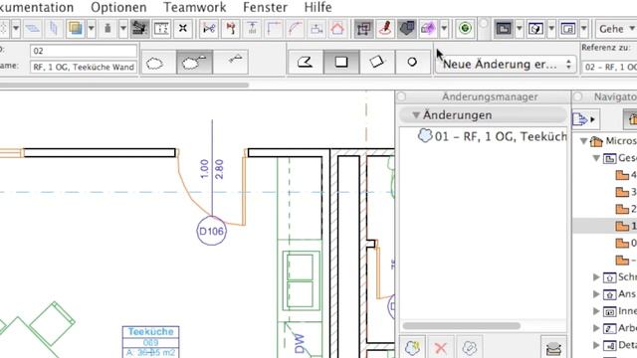Select the red axe split tool
Screen dimensions: 637x358
point(231,29)
